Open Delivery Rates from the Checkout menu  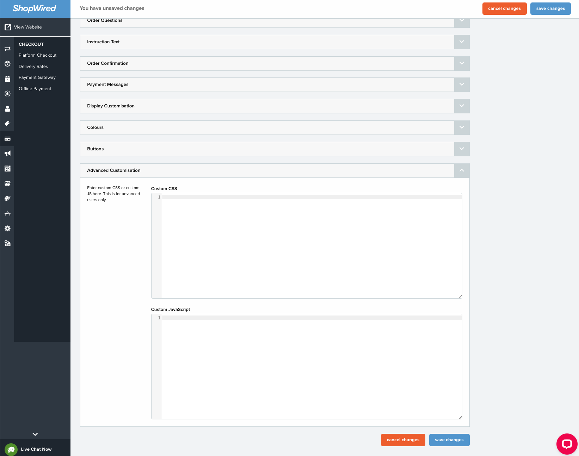[x=33, y=66]
